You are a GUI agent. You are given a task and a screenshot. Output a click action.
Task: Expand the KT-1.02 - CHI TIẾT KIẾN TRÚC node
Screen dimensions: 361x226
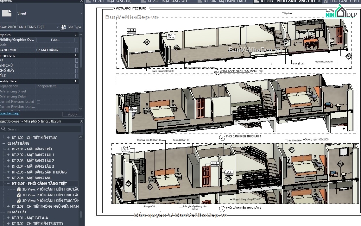[x=8, y=138]
